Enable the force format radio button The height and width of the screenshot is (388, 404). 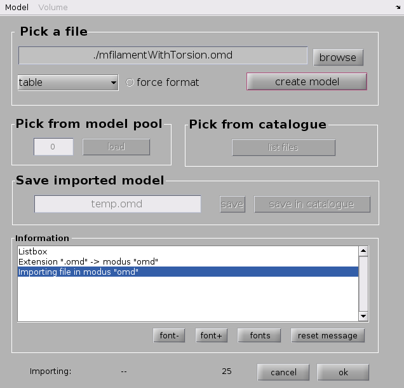point(130,82)
